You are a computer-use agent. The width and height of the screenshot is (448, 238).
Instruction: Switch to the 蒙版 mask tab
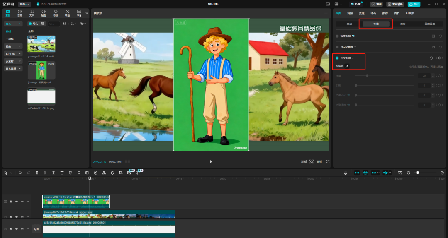403,24
